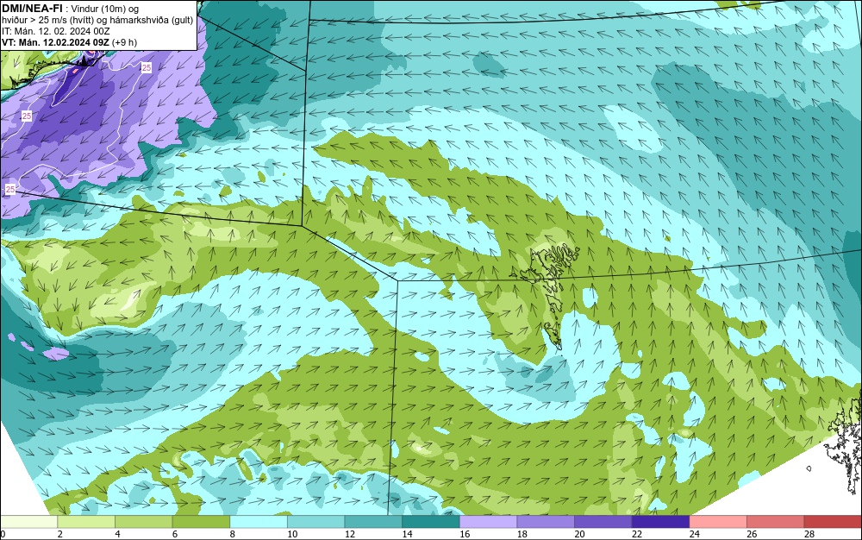The image size is (862, 540).
Task: Click the legend scale value '28'
Action: pyautogui.click(x=809, y=534)
